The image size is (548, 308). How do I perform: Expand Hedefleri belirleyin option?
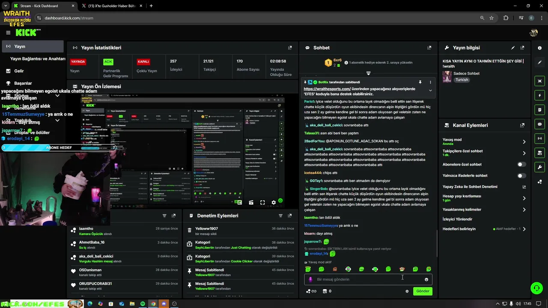pos(524,229)
